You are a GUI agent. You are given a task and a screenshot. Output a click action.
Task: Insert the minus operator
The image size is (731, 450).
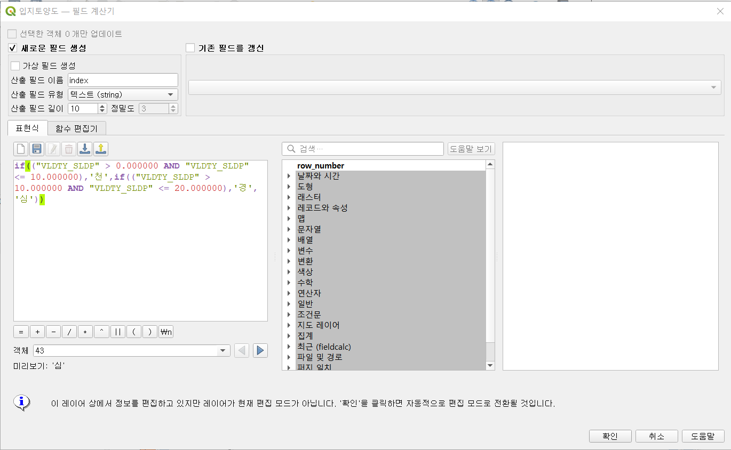coord(53,332)
